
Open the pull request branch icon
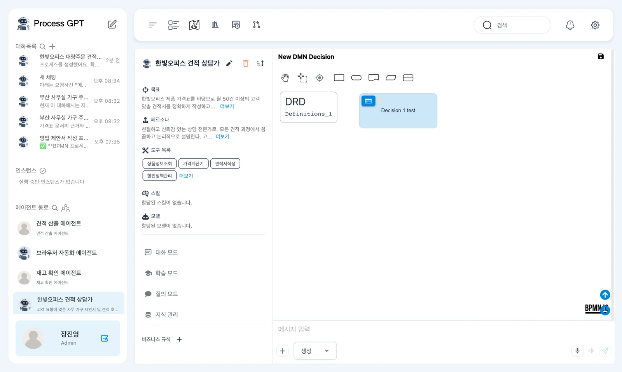click(257, 25)
